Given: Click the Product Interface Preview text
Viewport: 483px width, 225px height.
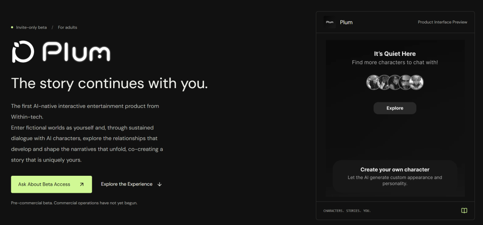Looking at the screenshot, I should 442,22.
